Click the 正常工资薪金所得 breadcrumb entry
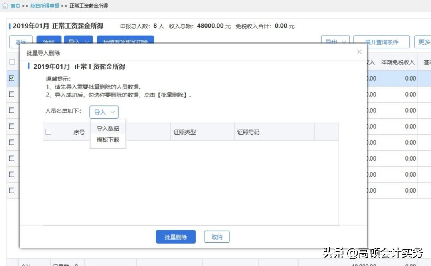 click(x=89, y=6)
